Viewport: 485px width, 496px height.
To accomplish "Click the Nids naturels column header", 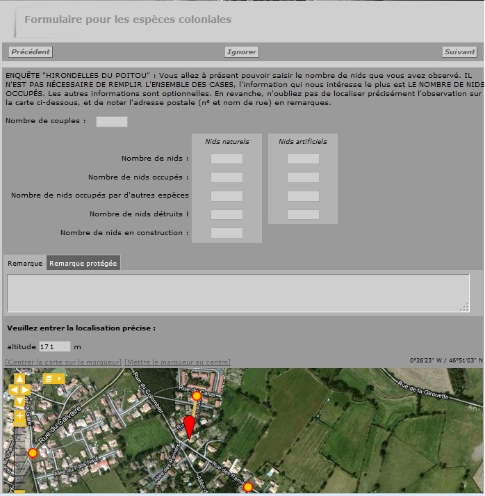I will tap(227, 141).
